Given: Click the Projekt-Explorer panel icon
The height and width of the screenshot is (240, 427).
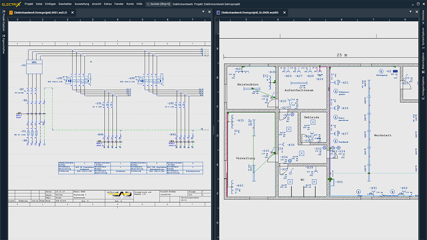Looking at the screenshot, I should 3,12.
